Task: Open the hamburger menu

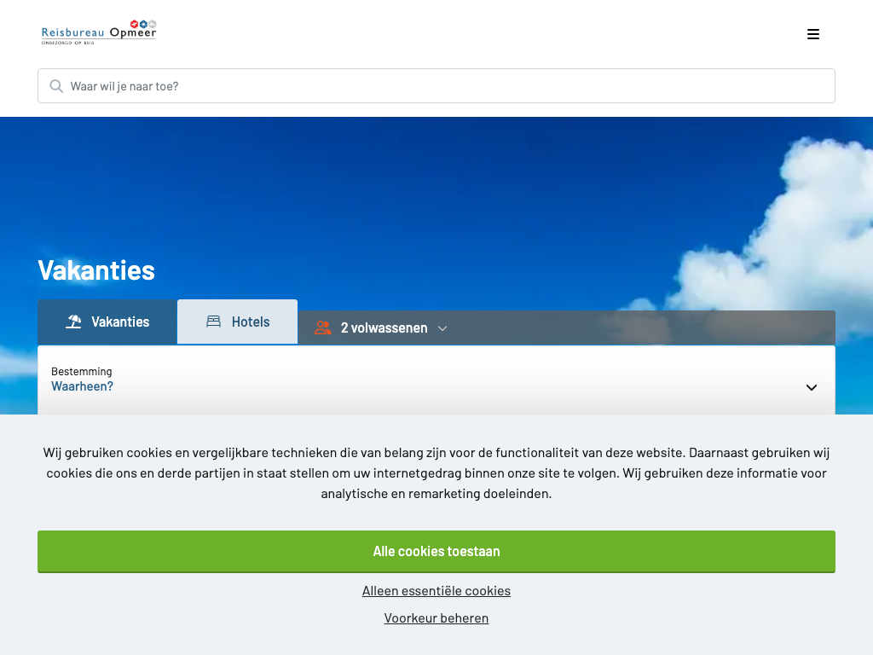Action: tap(812, 34)
